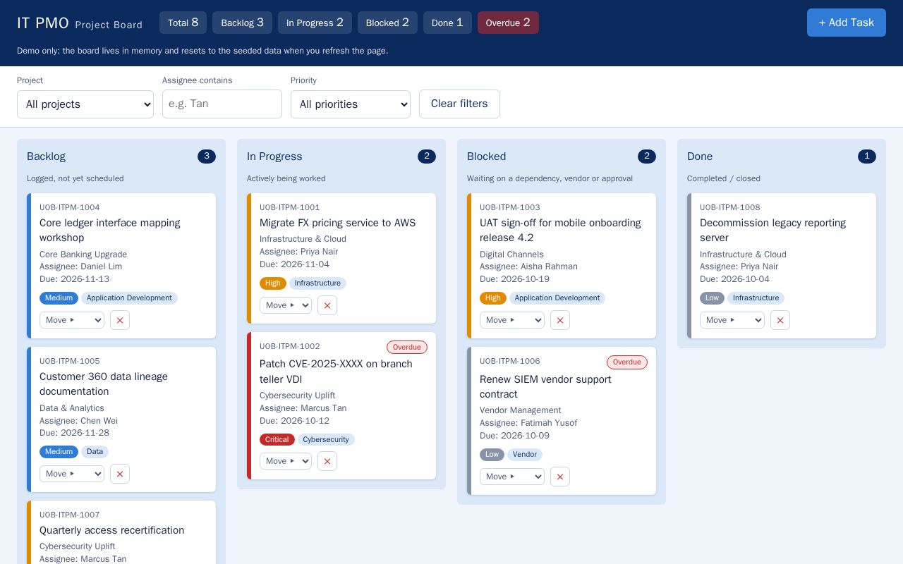Click the Cybersecurity tag on the Patch card
Screen dimensions: 903x564
click(326, 439)
